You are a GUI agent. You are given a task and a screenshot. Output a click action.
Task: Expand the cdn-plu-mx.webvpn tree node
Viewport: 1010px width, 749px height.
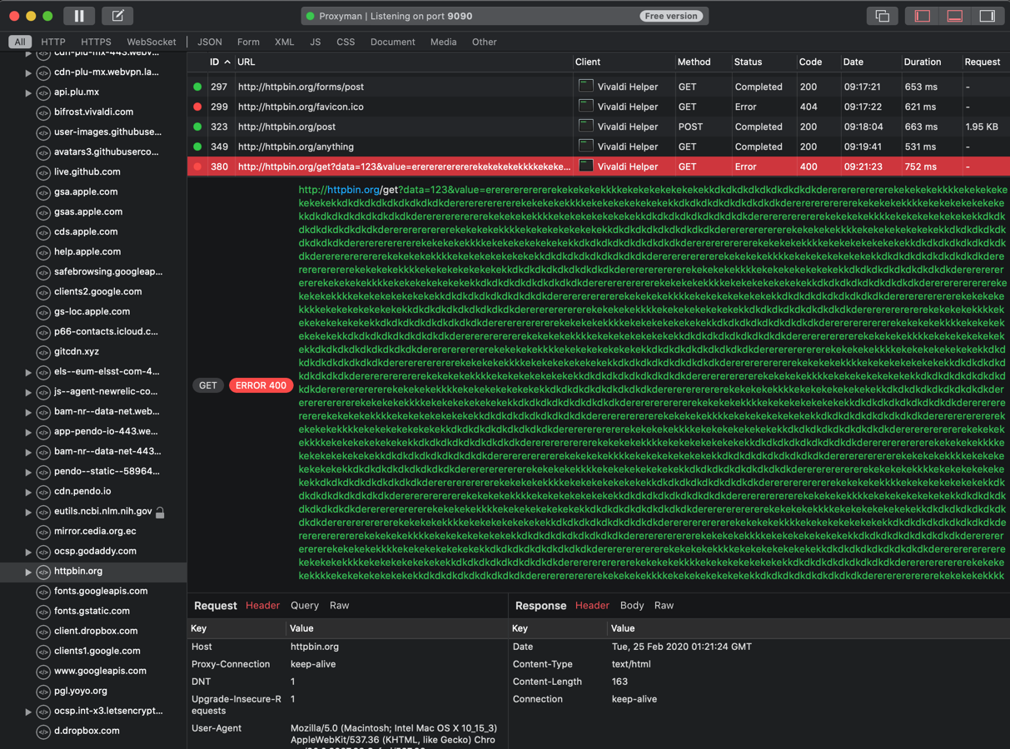coord(28,72)
